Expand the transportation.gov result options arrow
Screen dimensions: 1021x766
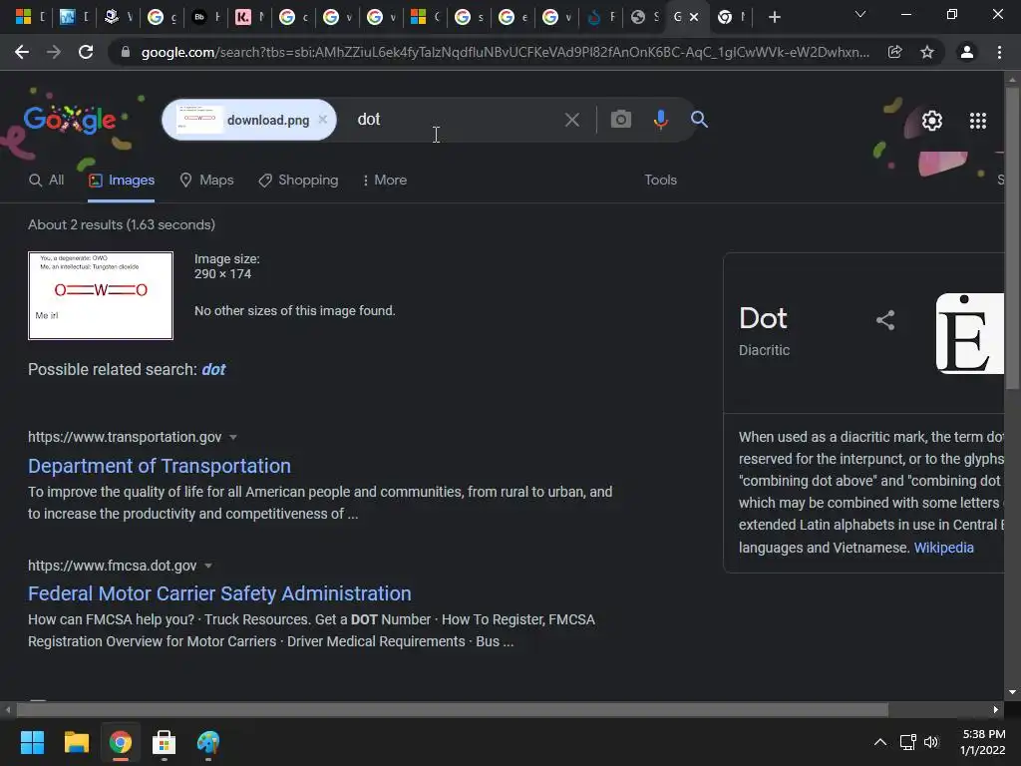click(233, 438)
